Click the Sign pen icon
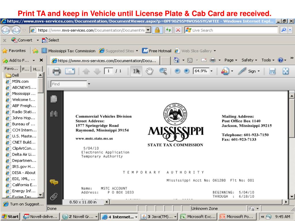The width and height of the screenshot is (295, 221). [242, 71]
